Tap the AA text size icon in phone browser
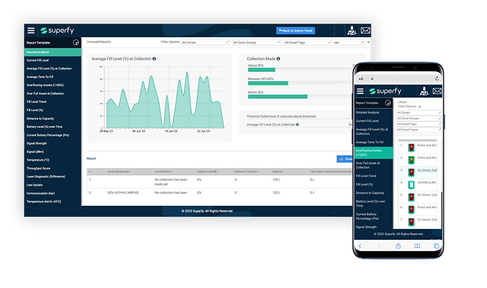 tap(361, 79)
